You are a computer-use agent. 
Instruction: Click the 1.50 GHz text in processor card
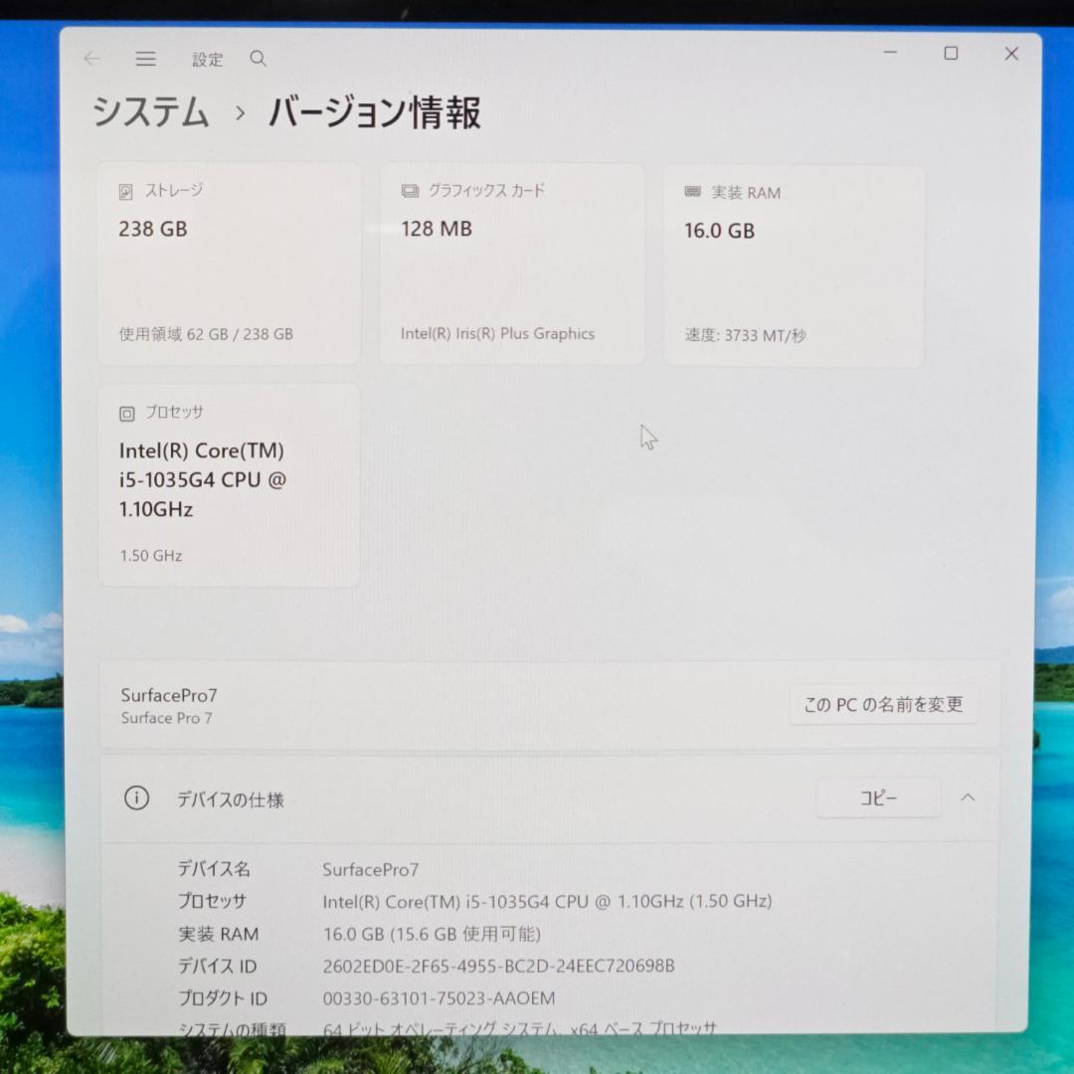pos(151,556)
